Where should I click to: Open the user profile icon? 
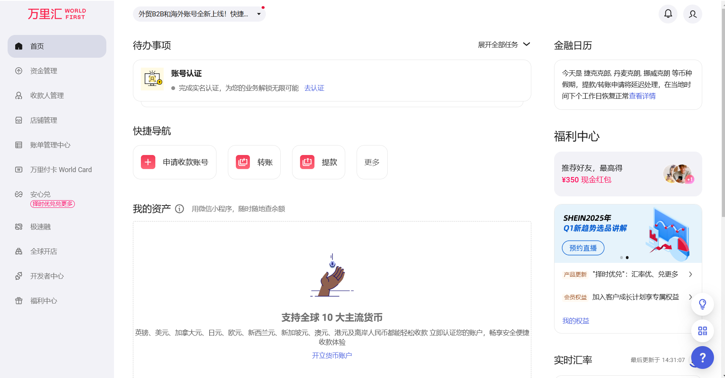(x=693, y=14)
